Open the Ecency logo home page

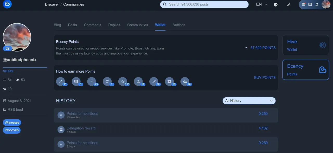click(x=7, y=4)
